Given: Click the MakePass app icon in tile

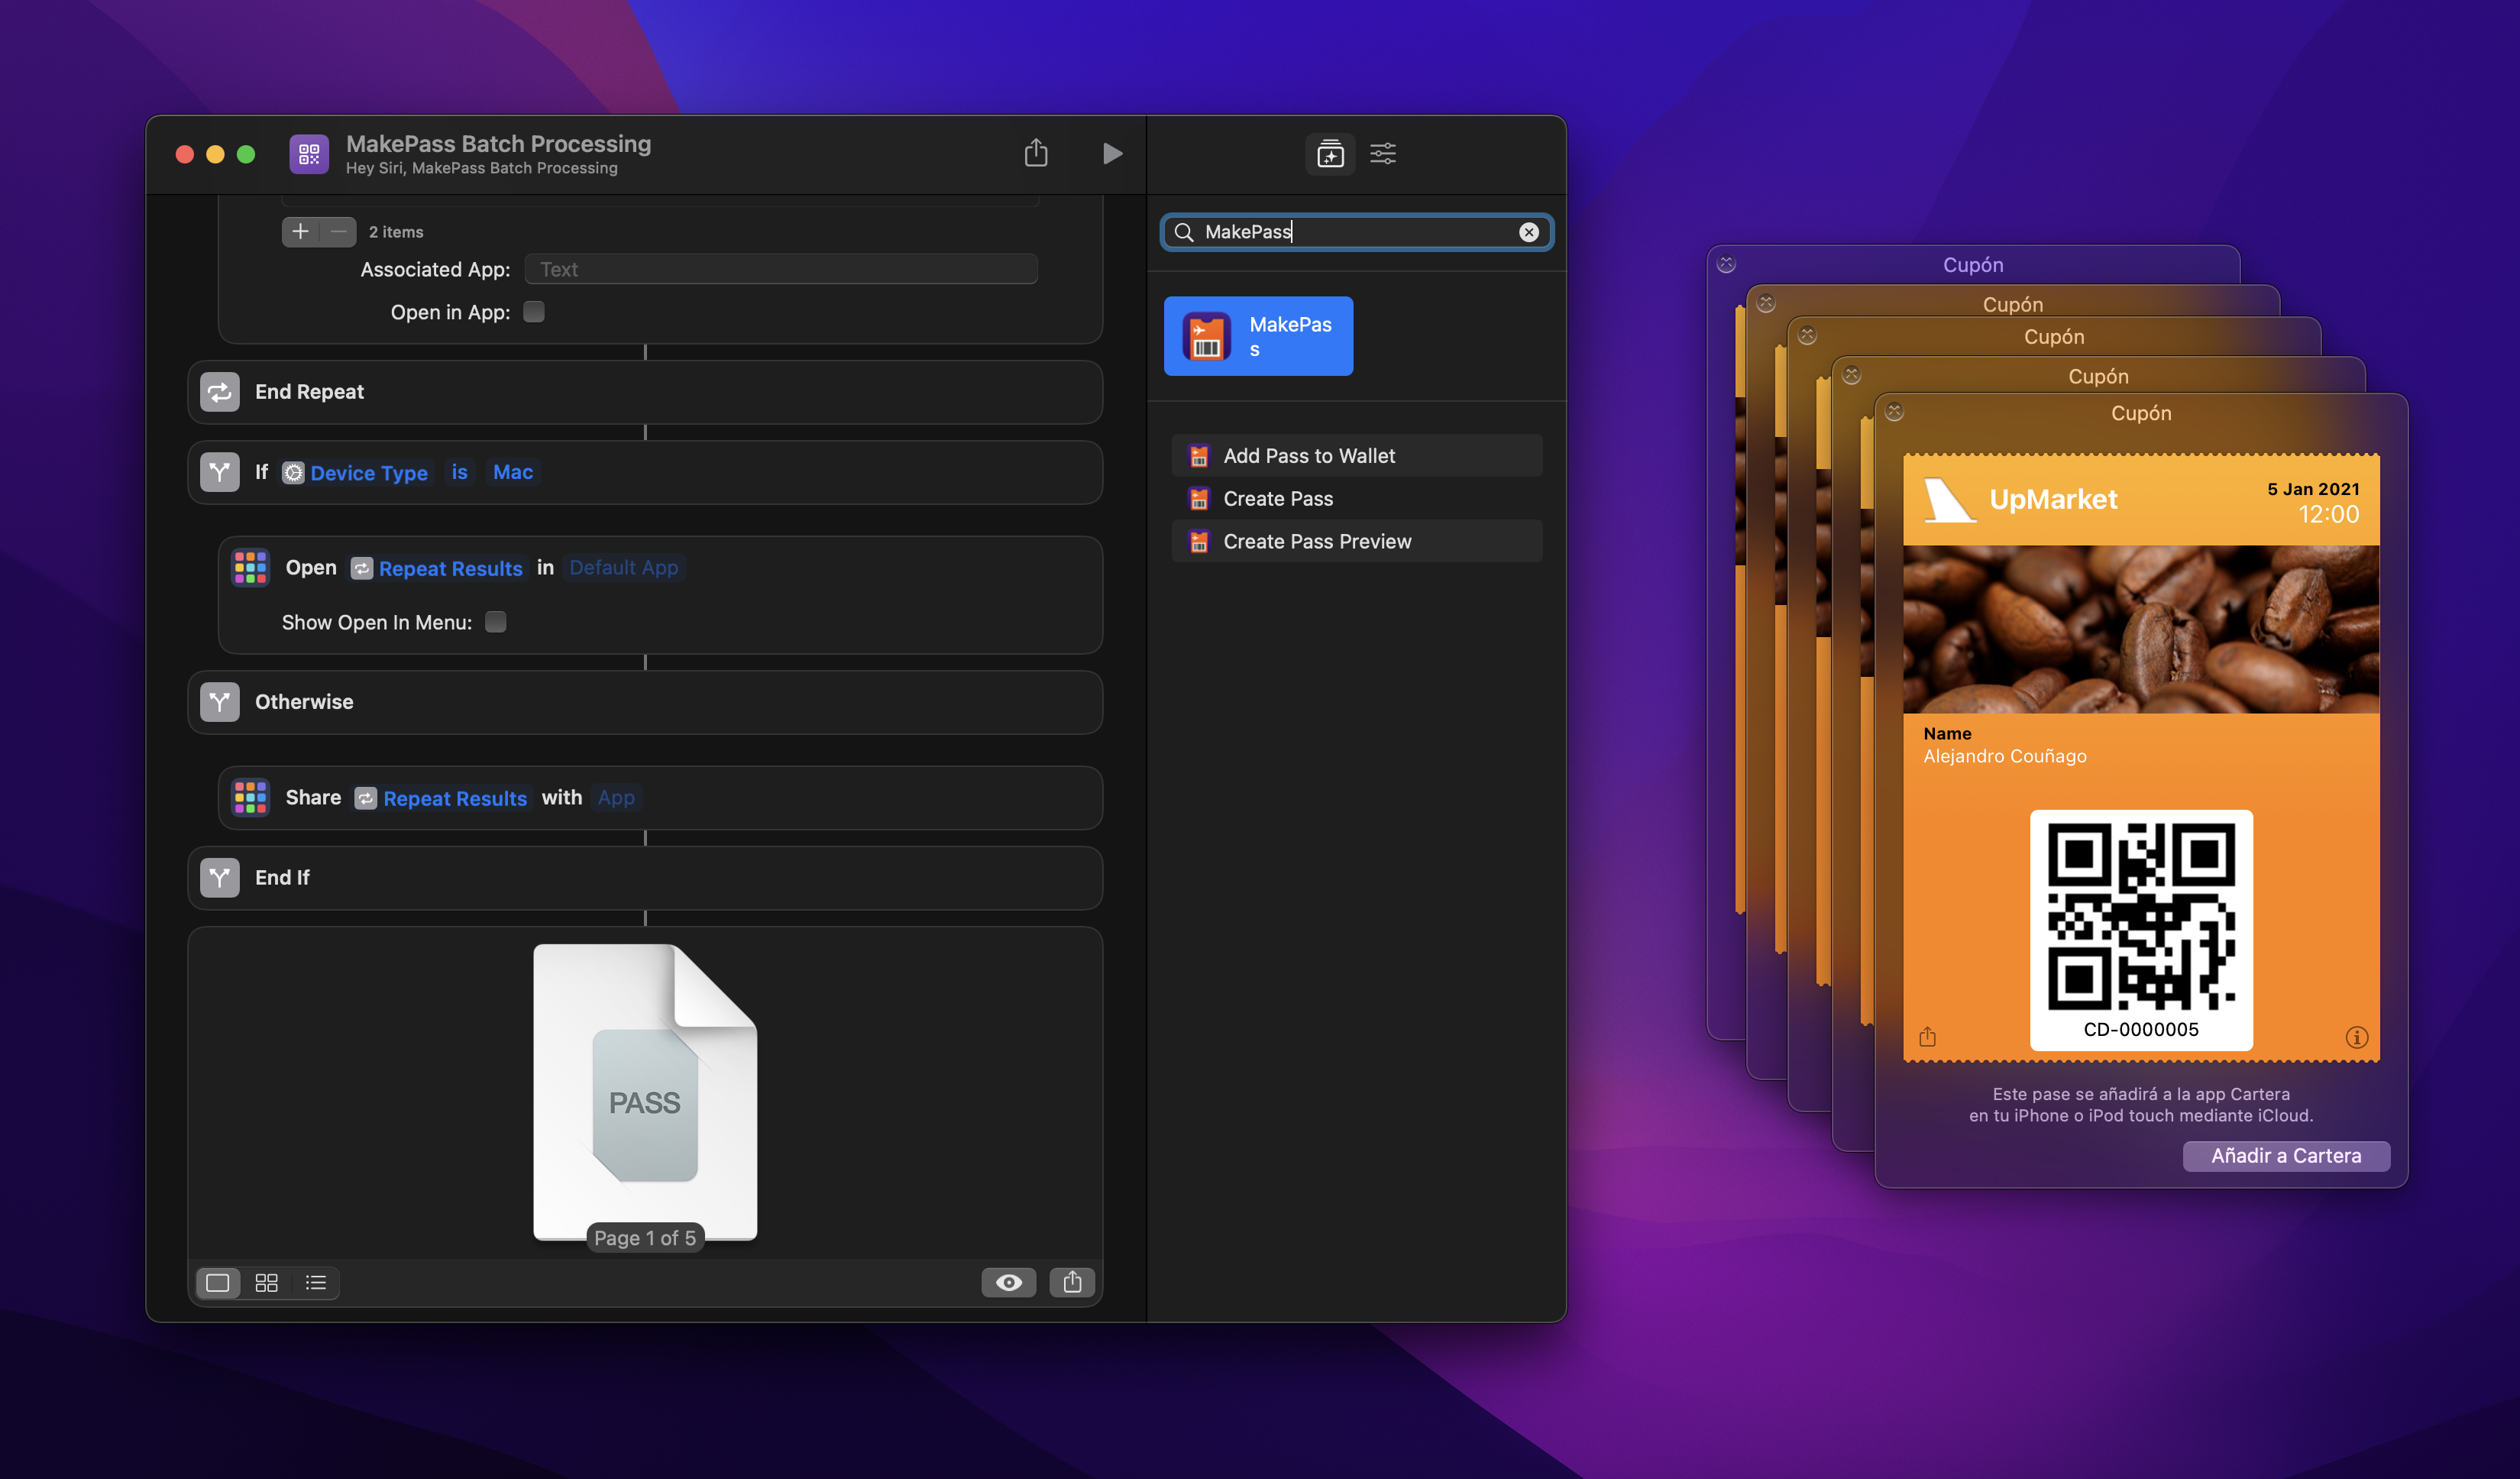Looking at the screenshot, I should click(1206, 336).
